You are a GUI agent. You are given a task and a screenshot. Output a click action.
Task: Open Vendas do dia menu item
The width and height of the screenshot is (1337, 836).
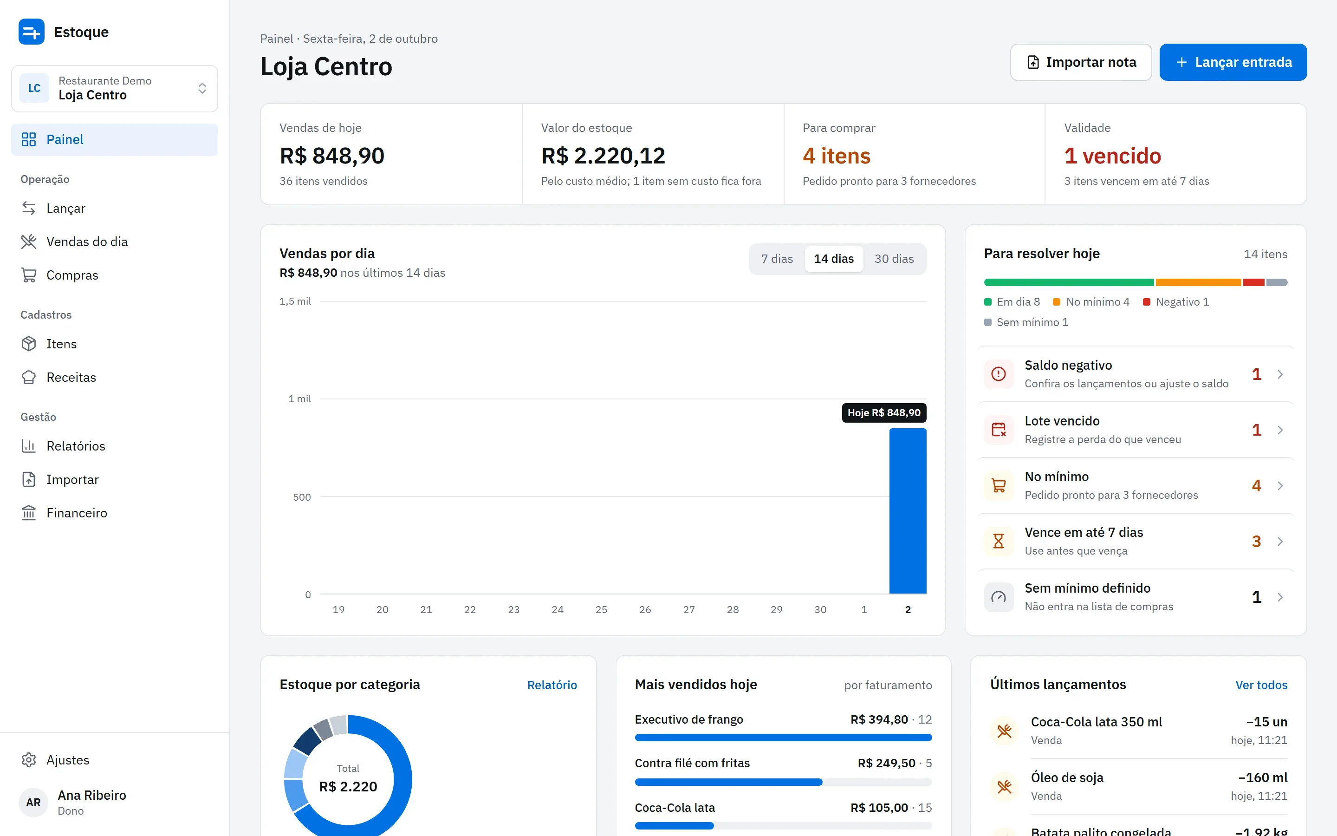[x=114, y=242]
